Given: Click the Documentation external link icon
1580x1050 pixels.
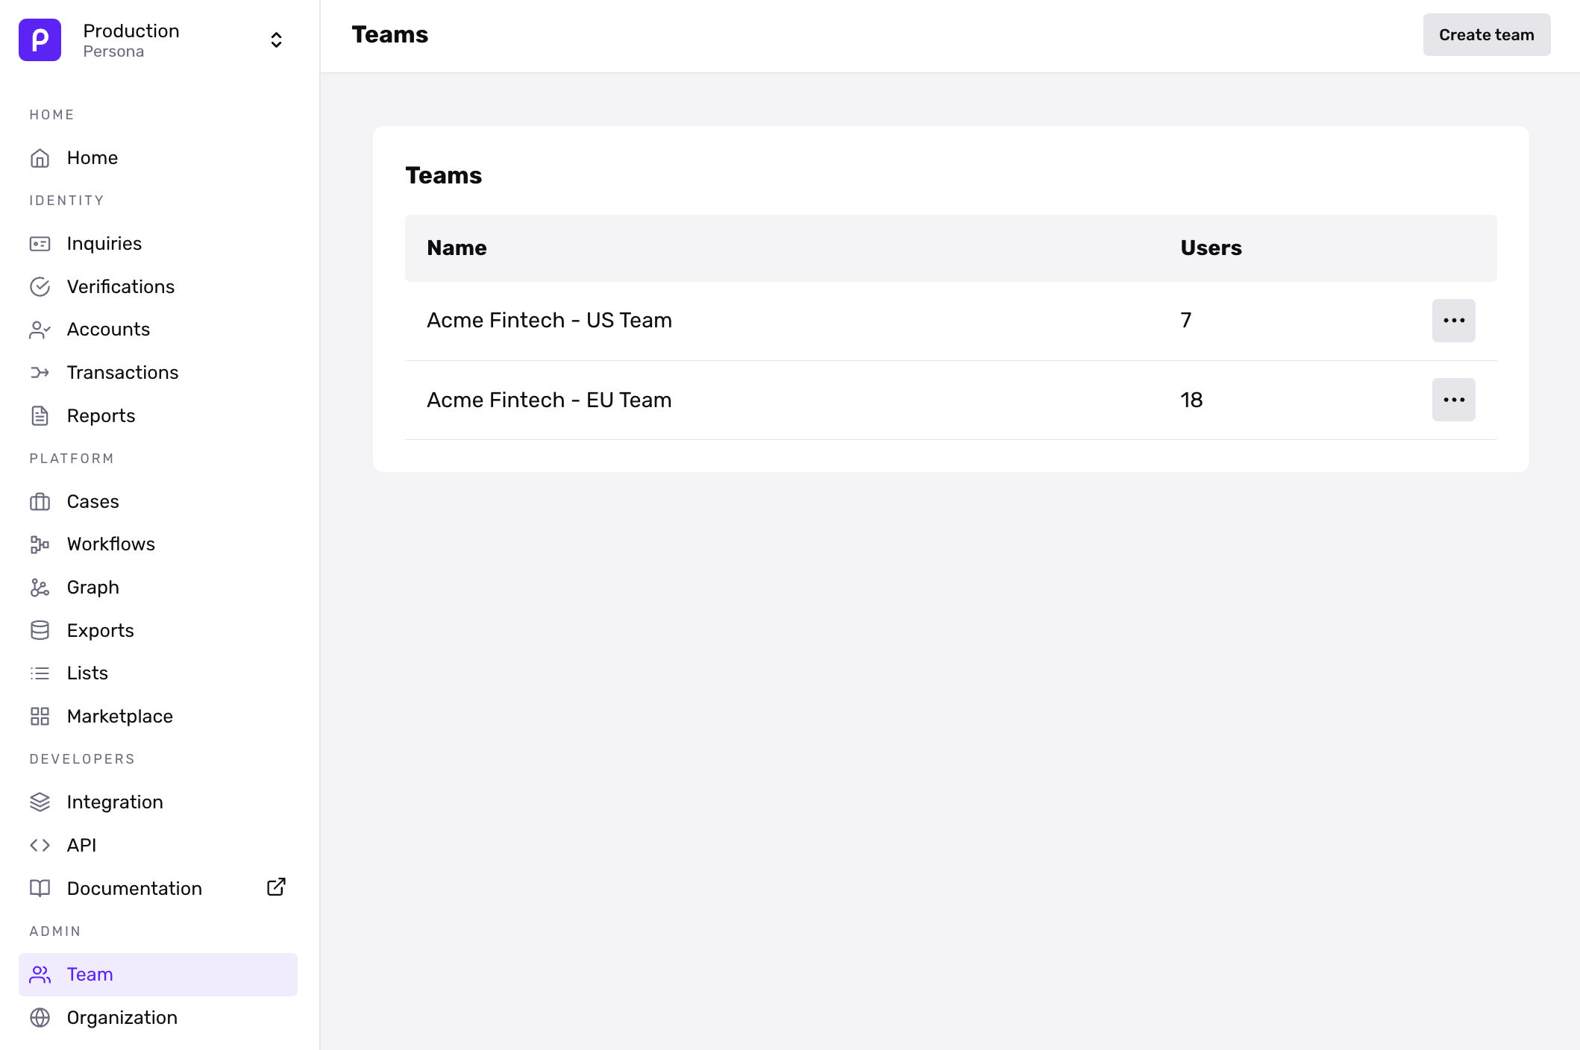Looking at the screenshot, I should click(x=276, y=887).
